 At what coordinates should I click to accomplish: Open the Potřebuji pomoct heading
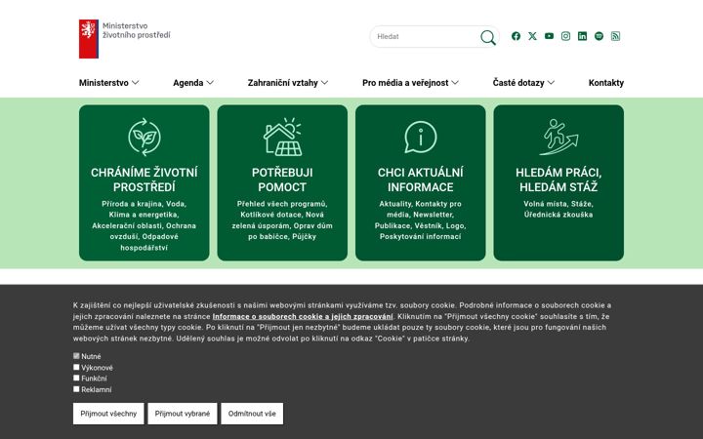282,180
